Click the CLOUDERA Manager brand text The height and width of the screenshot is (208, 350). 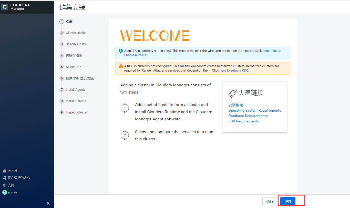coord(20,7)
